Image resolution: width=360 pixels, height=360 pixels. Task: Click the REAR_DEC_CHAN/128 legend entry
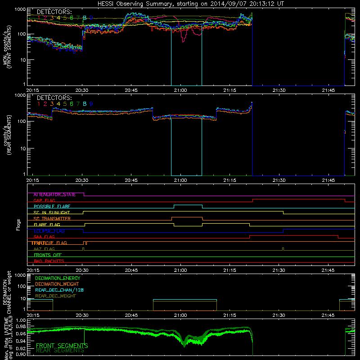coord(59,290)
